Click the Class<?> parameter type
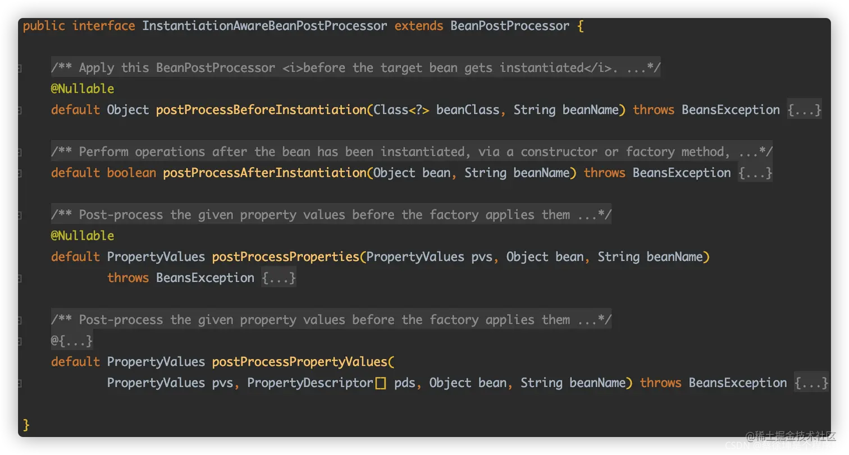The image size is (849, 455). coord(401,110)
